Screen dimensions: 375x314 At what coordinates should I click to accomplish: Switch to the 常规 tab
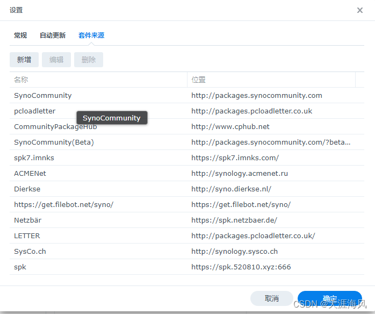point(20,35)
